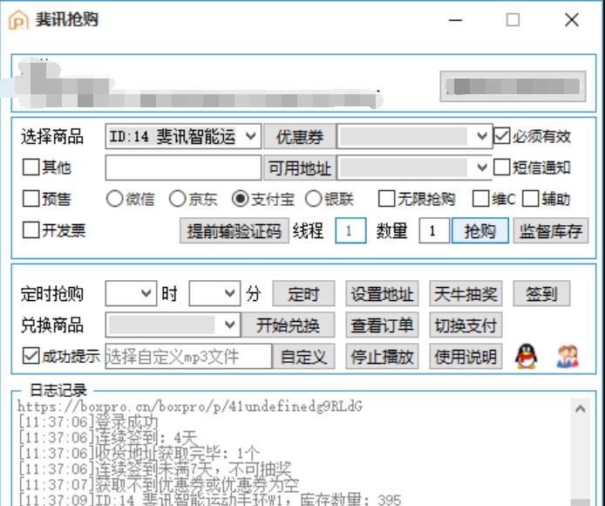Image resolution: width=605 pixels, height=506 pixels.
Task: Open the QQ group people icon
Action: point(568,356)
